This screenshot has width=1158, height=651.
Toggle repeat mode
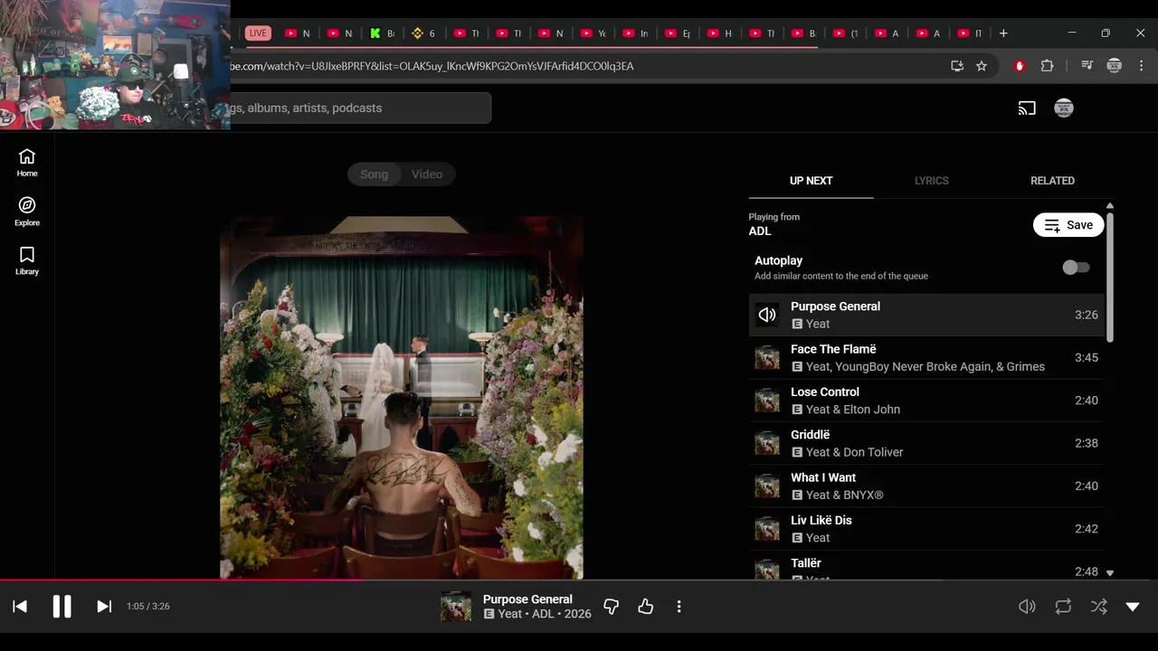coord(1063,607)
